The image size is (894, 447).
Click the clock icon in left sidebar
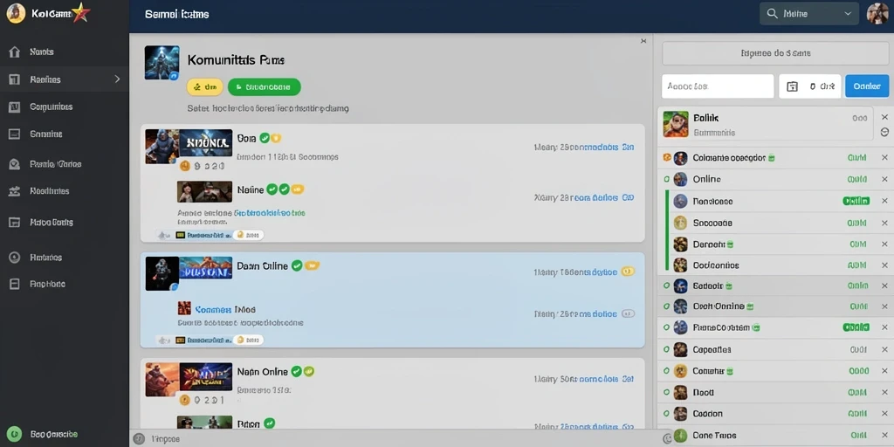(x=15, y=258)
